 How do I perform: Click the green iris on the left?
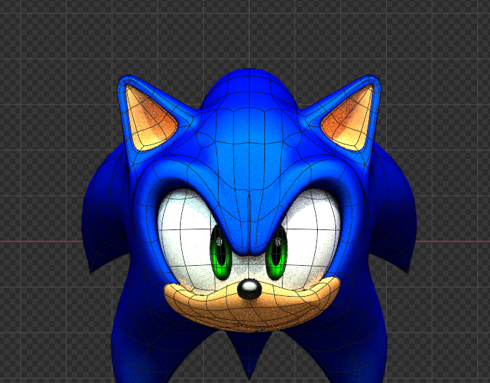[221, 253]
